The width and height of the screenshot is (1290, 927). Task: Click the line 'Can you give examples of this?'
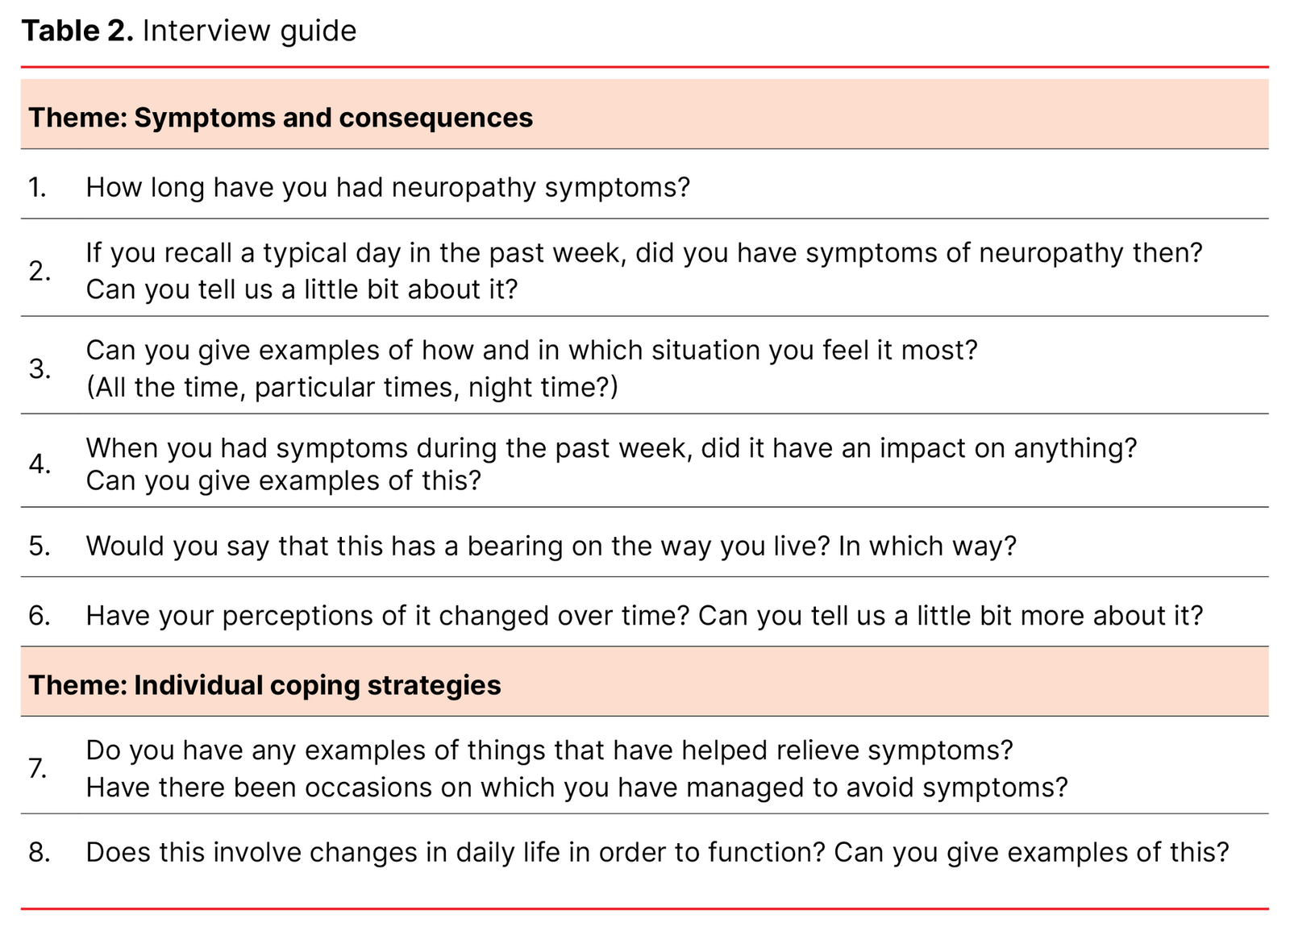(283, 480)
